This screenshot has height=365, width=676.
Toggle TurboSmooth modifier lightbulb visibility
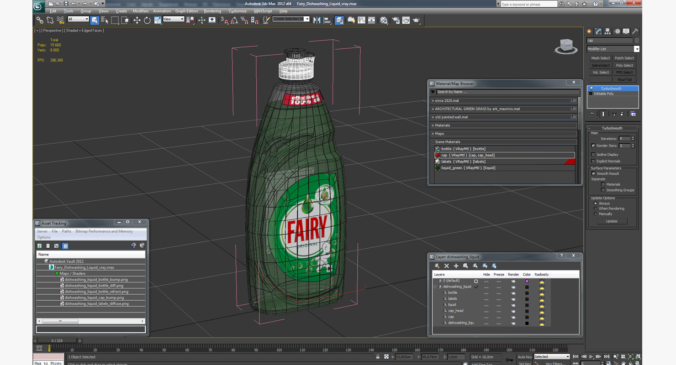[x=591, y=89]
